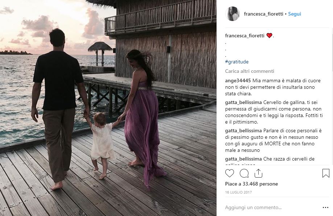This screenshot has height=216, width=333.
Task: Follow the account via Segui
Action: point(295,14)
